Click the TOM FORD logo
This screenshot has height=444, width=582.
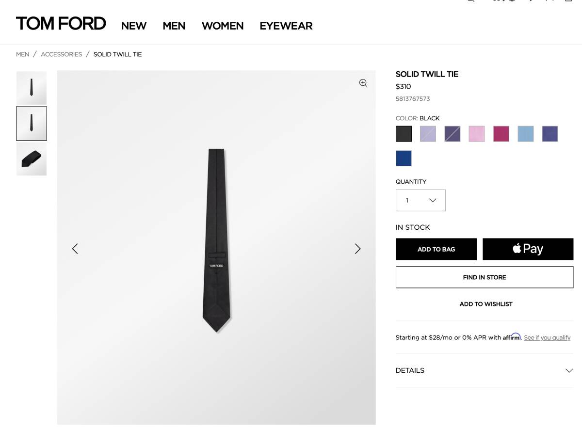click(61, 24)
